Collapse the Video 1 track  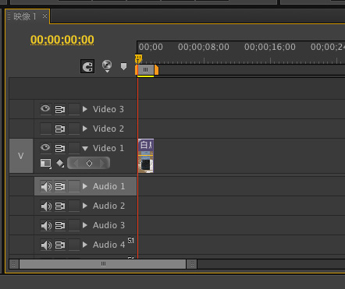coord(85,149)
